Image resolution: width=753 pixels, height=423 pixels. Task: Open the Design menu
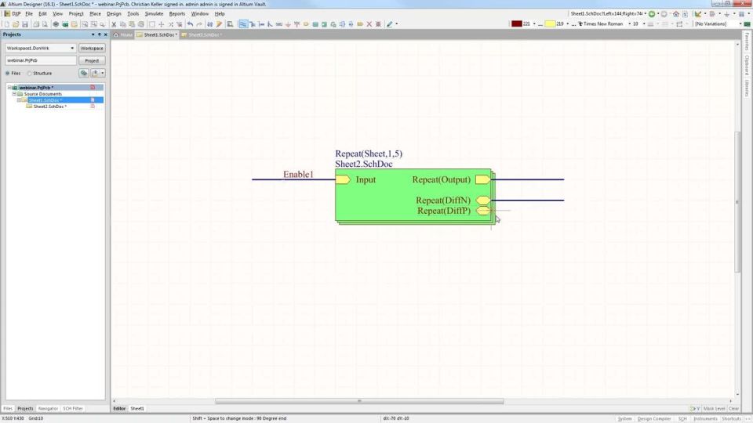click(114, 14)
